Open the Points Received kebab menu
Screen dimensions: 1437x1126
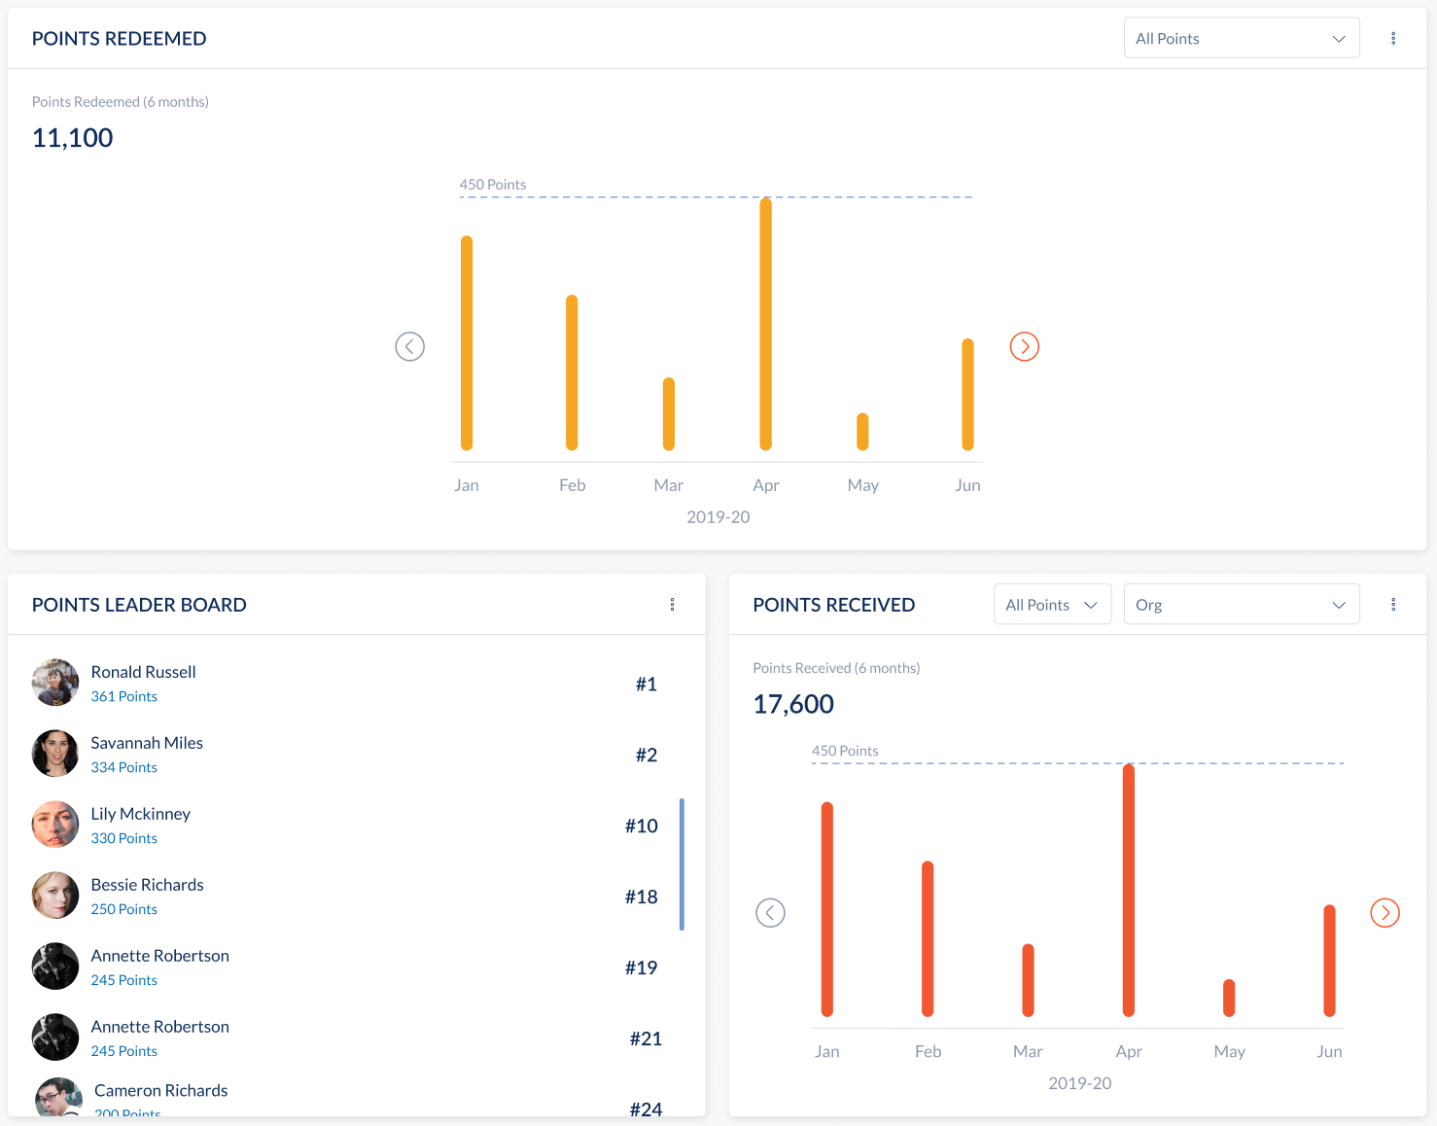(x=1393, y=605)
